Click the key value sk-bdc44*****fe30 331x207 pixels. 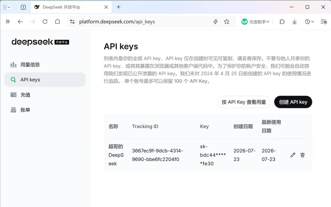[213, 155]
